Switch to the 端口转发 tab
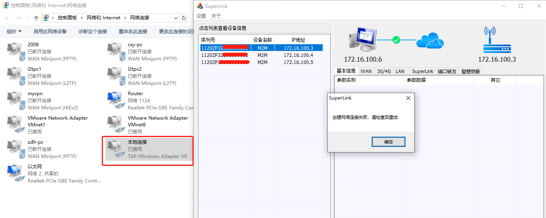The image size is (546, 218). [447, 71]
